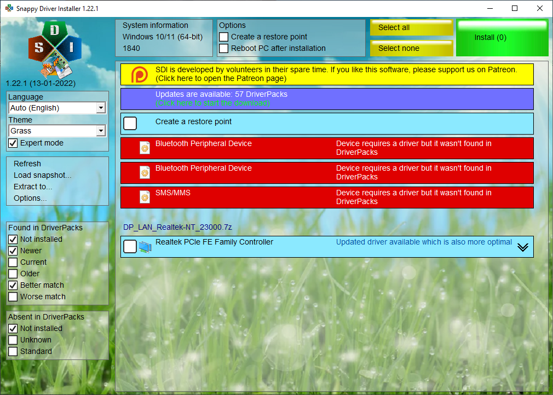Enable Reboot PC after installation
The width and height of the screenshot is (553, 395).
tap(223, 48)
